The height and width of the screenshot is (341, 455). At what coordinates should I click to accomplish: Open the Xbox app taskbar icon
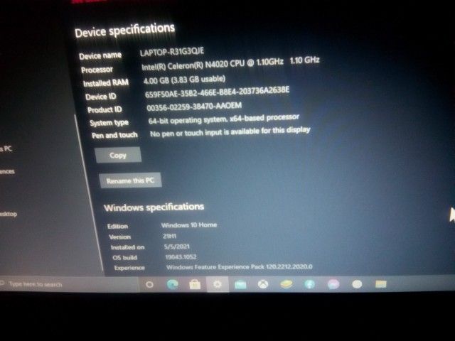point(263,284)
